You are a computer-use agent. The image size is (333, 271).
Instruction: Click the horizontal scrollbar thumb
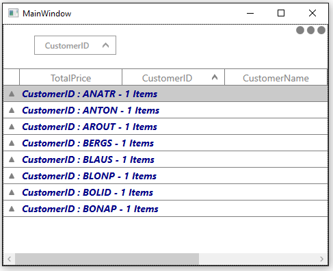tap(107, 259)
